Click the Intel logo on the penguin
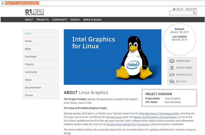Image resolution: width=205 pixels, height=135 pixels. pos(133,65)
